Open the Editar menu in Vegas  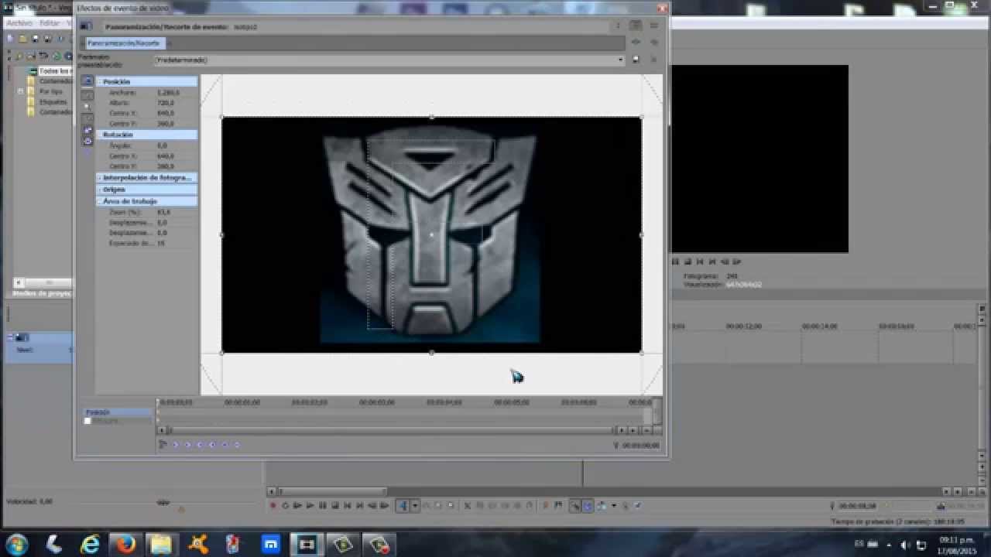50,23
